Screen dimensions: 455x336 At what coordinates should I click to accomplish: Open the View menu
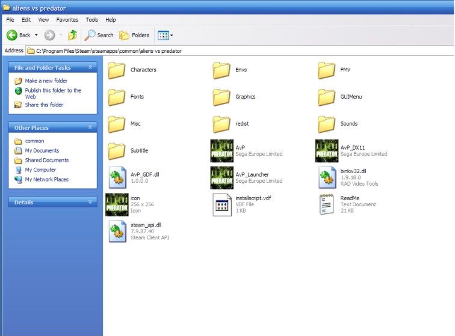click(x=43, y=20)
